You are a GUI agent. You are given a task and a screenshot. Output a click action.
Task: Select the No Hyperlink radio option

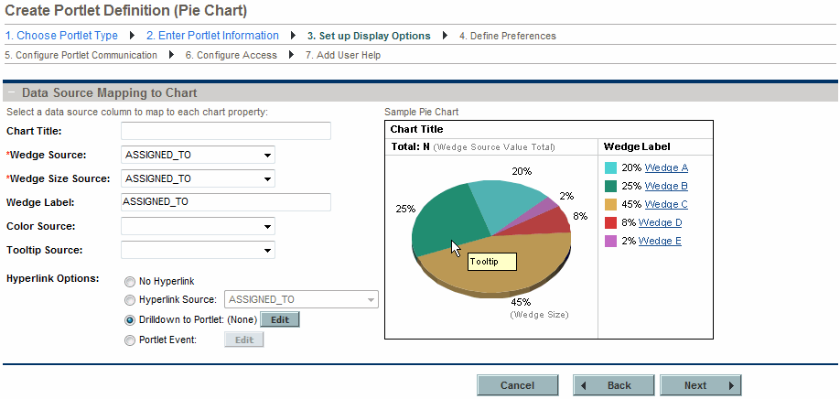(130, 282)
